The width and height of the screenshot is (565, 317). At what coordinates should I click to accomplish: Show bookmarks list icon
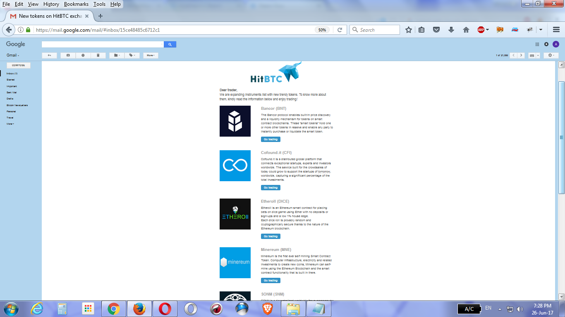coord(421,30)
